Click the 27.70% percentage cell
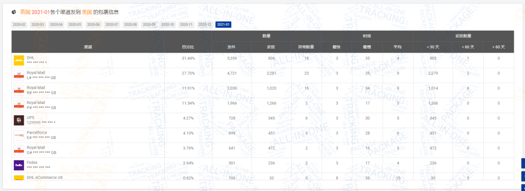525x191 pixels. tap(188, 73)
